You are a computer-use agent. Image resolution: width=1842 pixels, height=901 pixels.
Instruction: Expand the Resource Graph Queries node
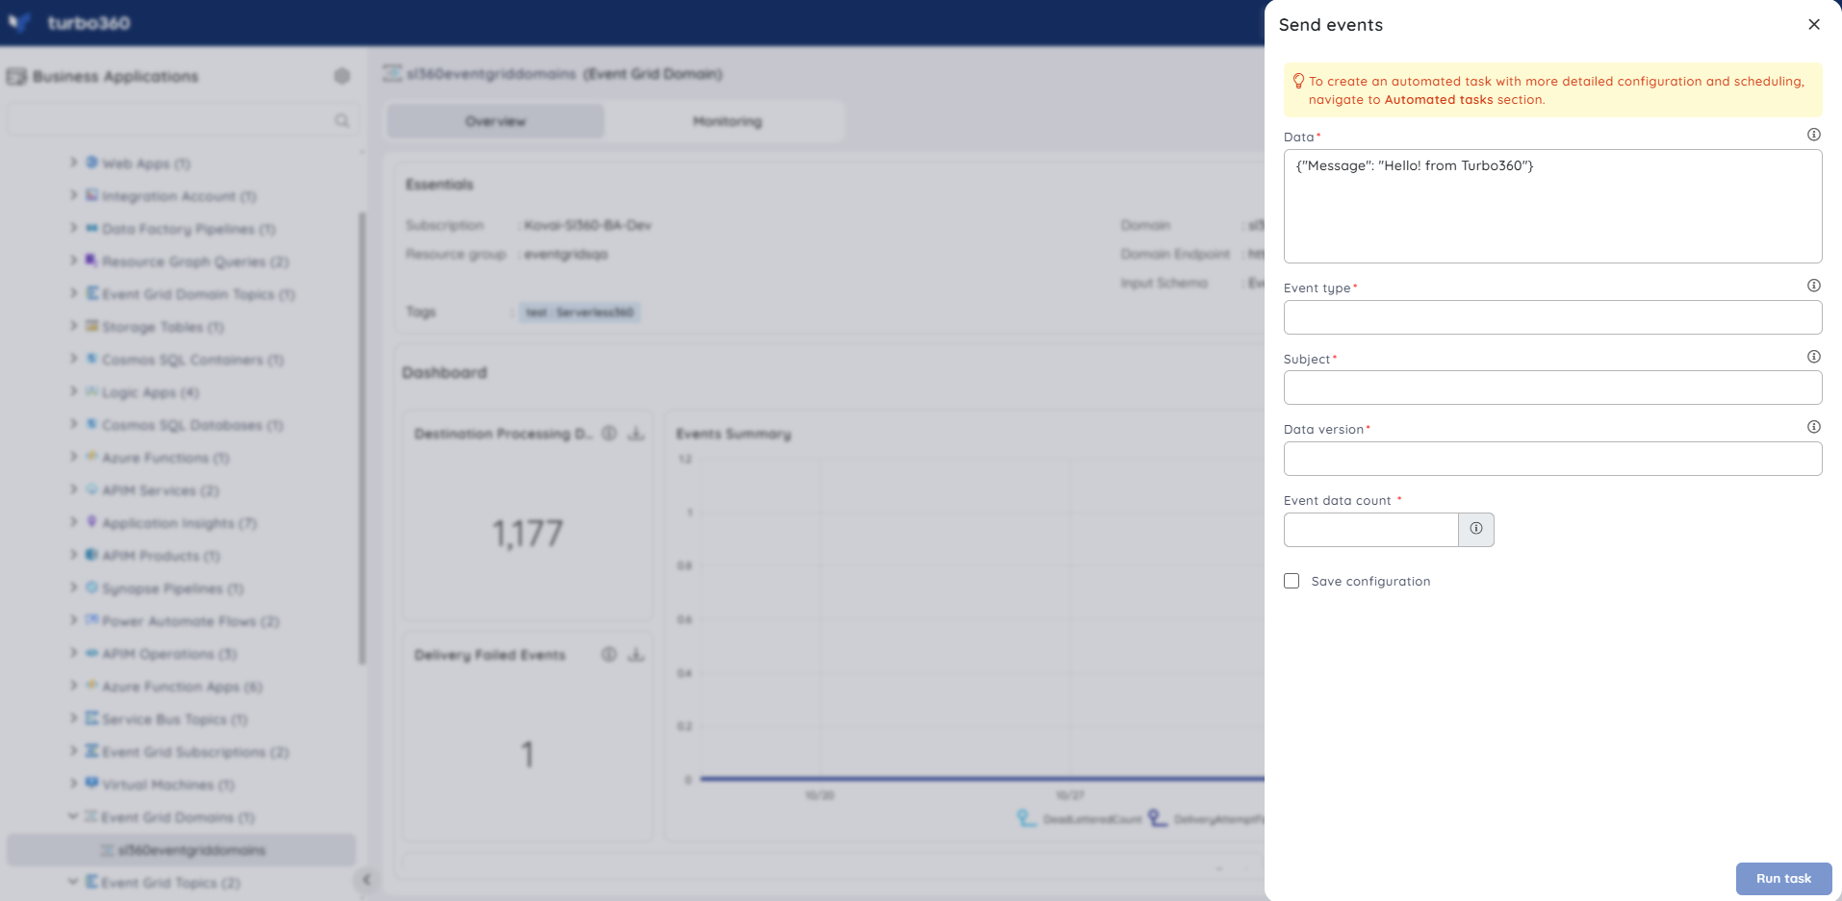point(73,261)
